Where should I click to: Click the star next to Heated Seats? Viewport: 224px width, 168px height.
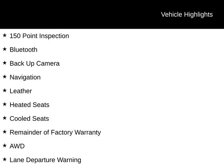coord(5,104)
